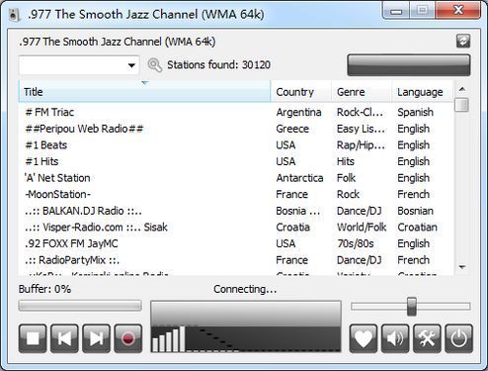Click the magnifier search icon
This screenshot has height=371, width=488.
[x=154, y=65]
